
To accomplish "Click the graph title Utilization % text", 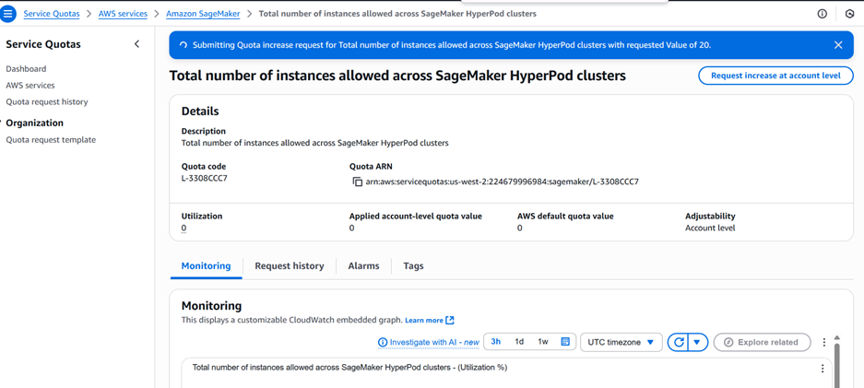I will coord(349,367).
